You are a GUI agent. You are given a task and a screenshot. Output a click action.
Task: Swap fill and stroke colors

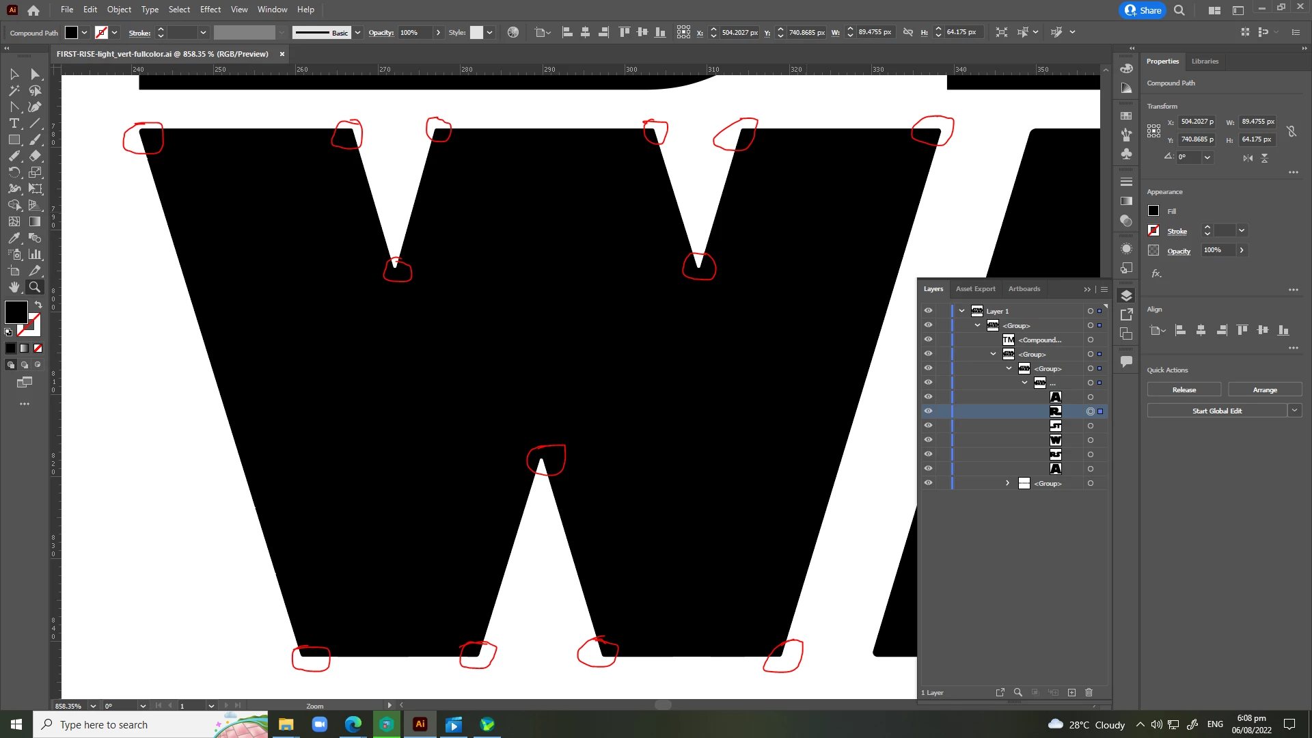pos(38,304)
